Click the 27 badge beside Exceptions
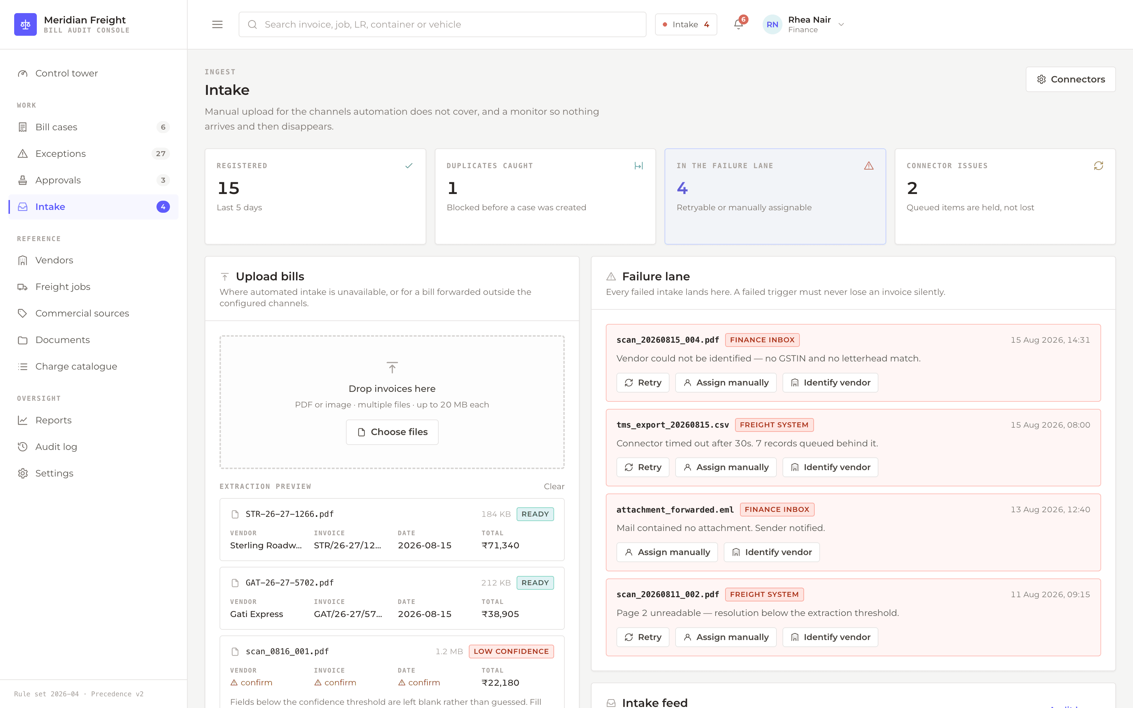Viewport: 1133px width, 708px height. point(161,154)
